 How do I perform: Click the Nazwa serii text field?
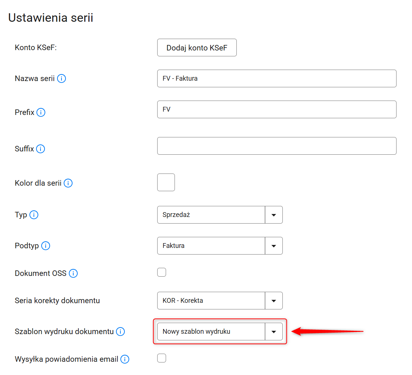[x=277, y=78]
